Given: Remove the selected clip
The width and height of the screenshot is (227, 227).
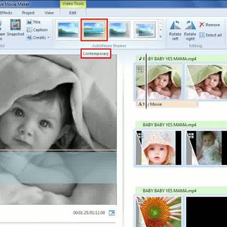Looking at the screenshot, I should 209,25.
